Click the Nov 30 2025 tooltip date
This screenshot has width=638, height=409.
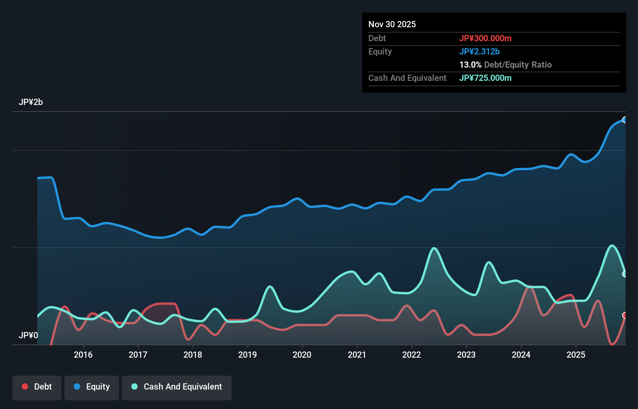[392, 24]
